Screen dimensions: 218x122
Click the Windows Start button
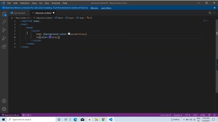(x=3, y=119)
